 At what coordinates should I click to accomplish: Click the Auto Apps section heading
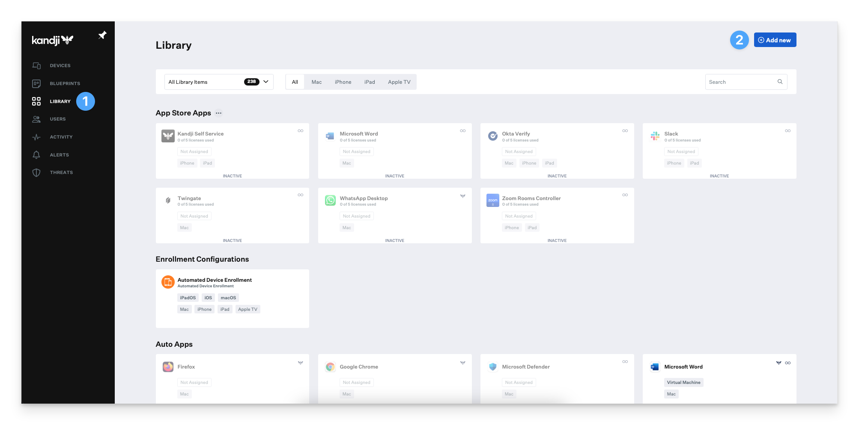174,344
